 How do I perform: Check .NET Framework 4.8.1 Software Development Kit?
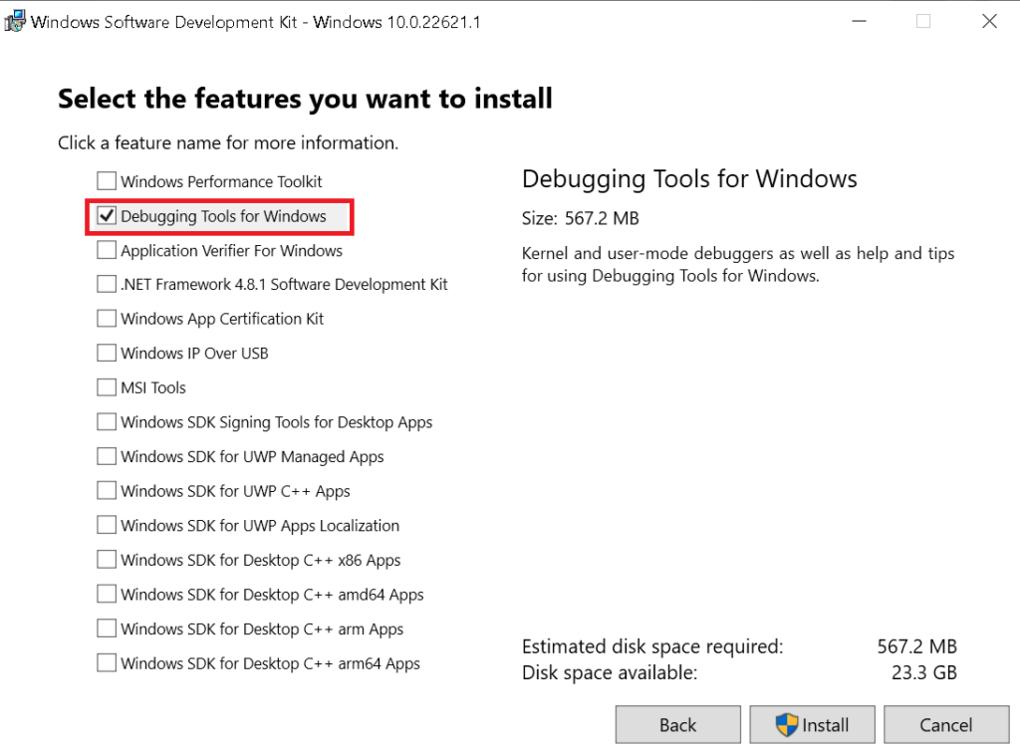[x=107, y=284]
